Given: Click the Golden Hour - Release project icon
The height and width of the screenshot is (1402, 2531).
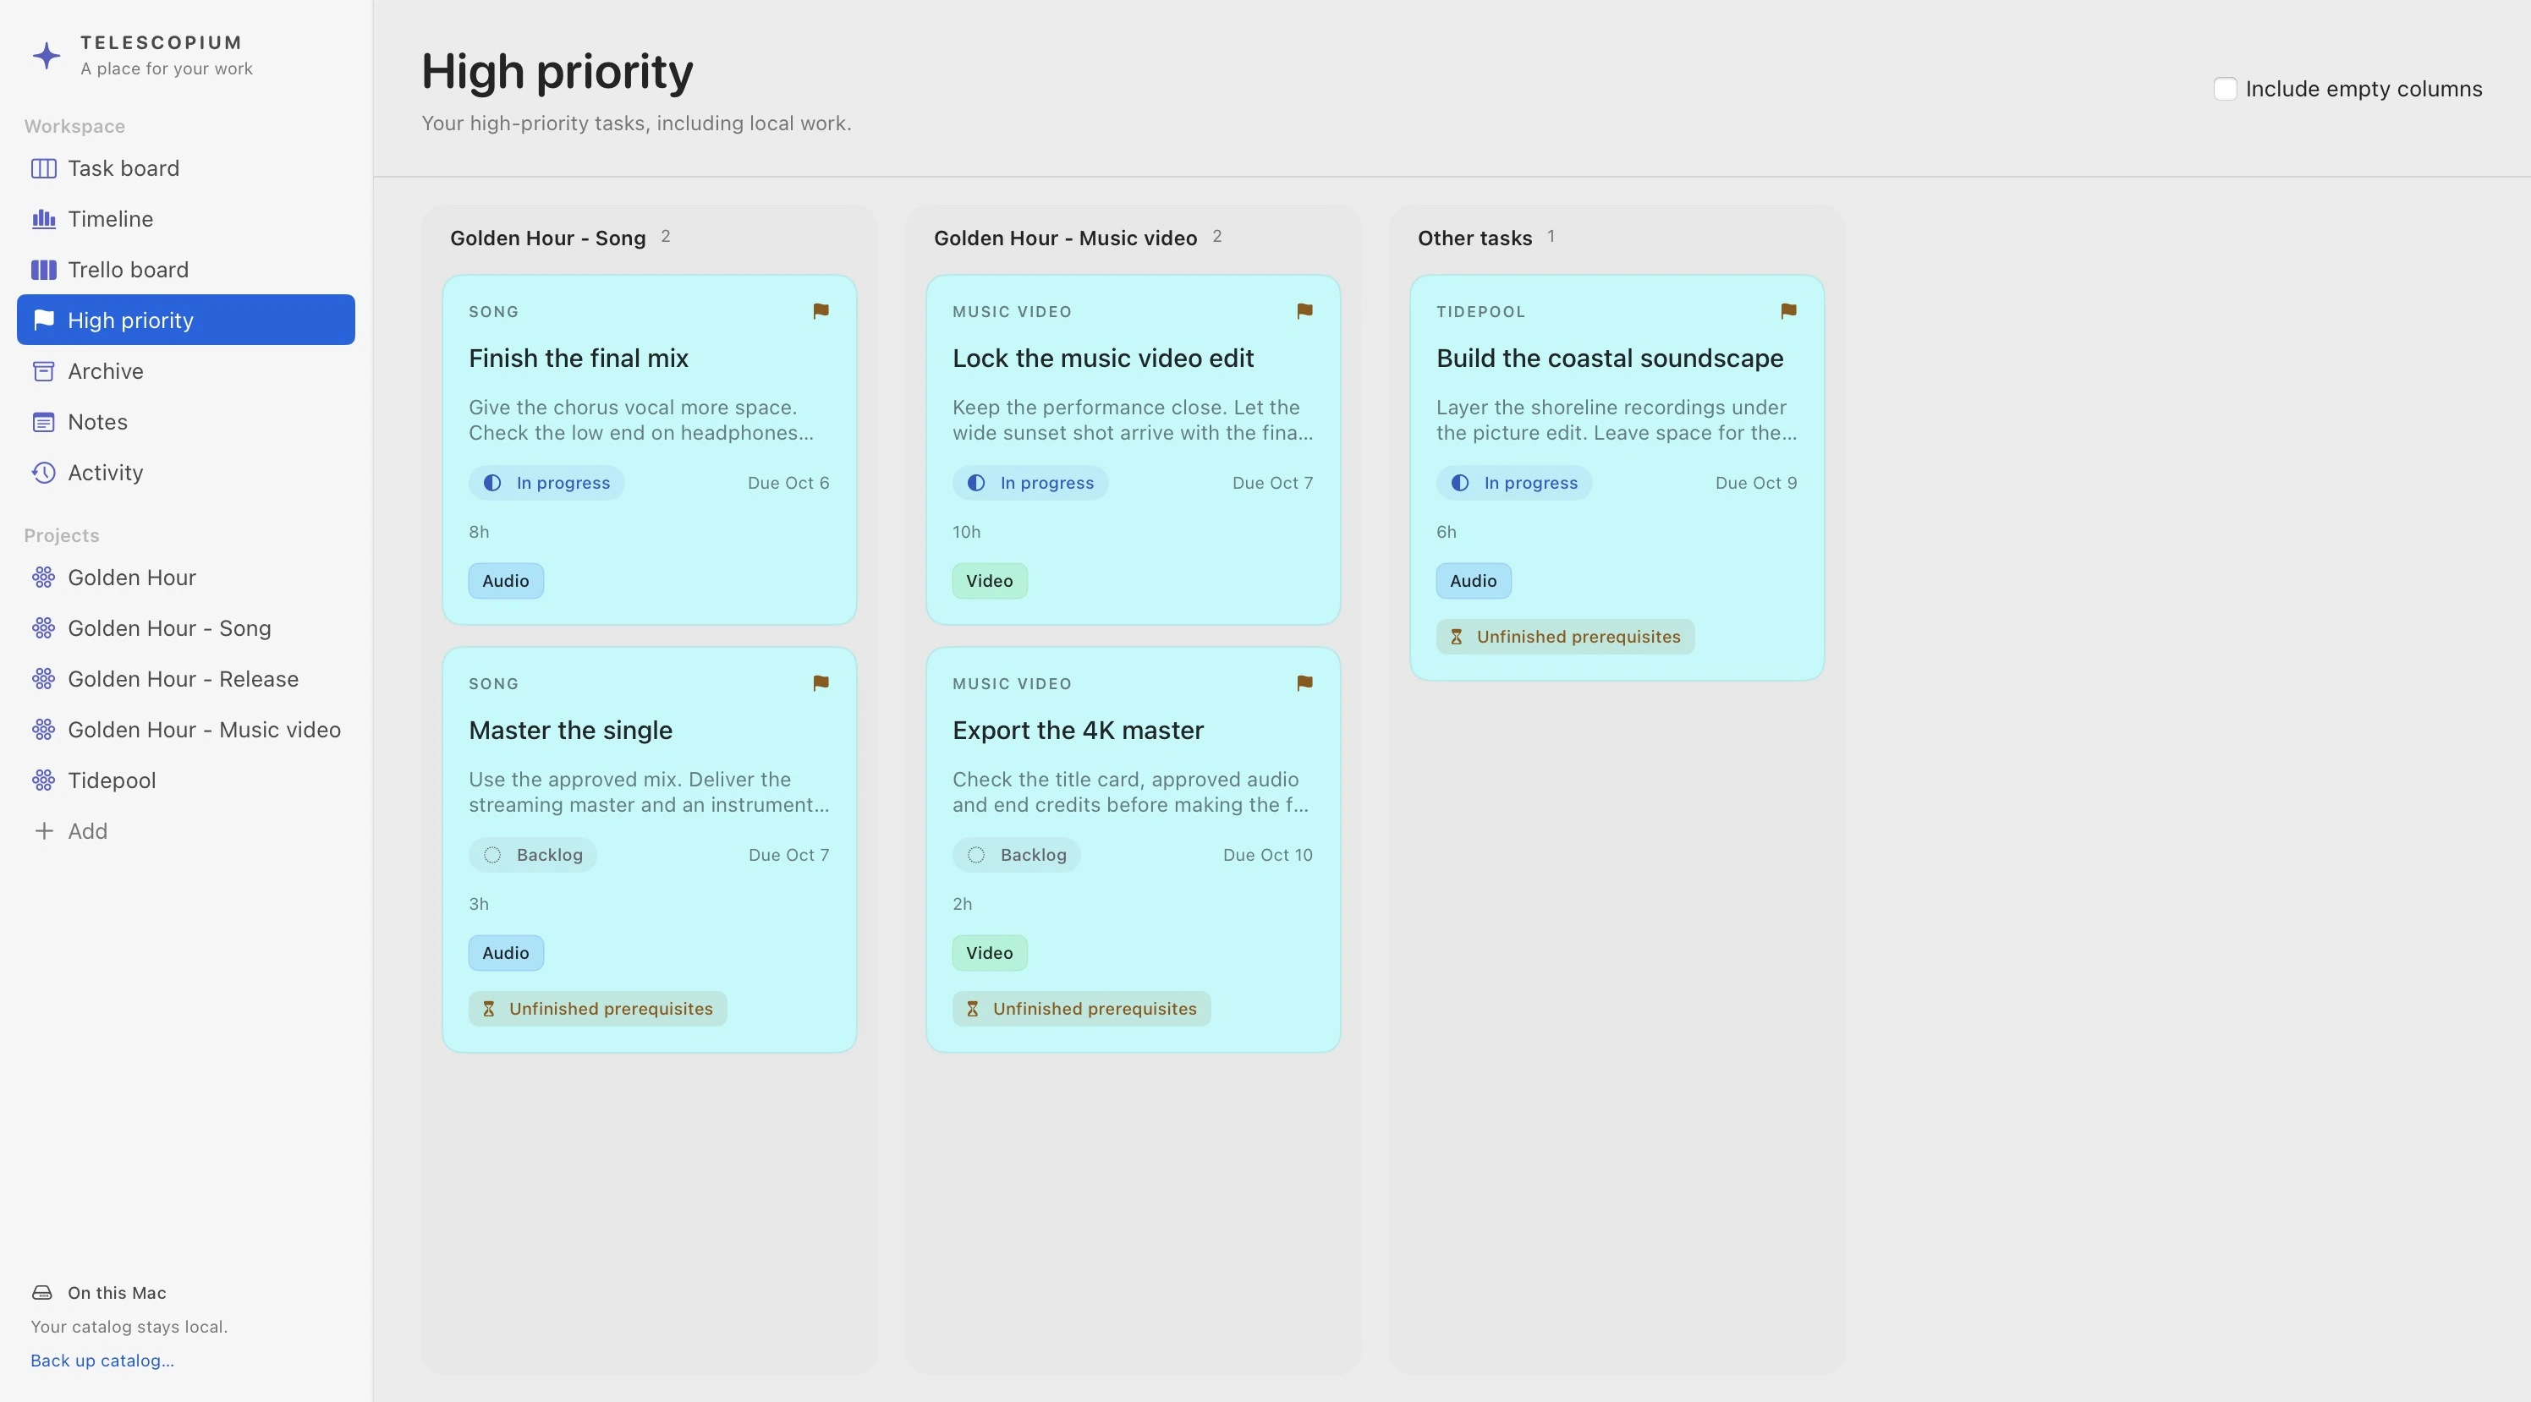Looking at the screenshot, I should tap(43, 679).
